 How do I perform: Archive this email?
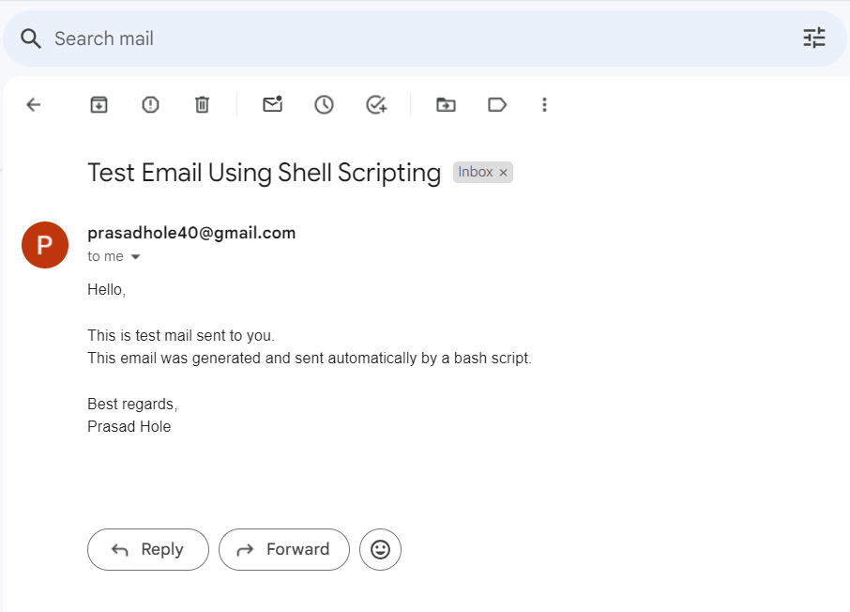99,105
